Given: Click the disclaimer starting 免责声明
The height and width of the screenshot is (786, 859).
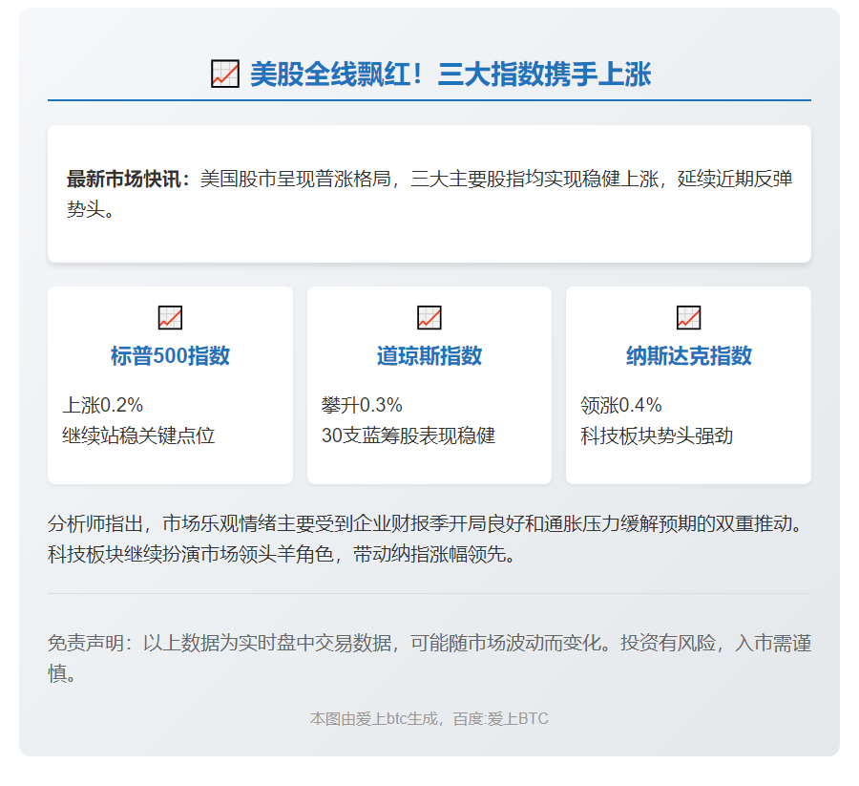Looking at the screenshot, I should click(429, 658).
